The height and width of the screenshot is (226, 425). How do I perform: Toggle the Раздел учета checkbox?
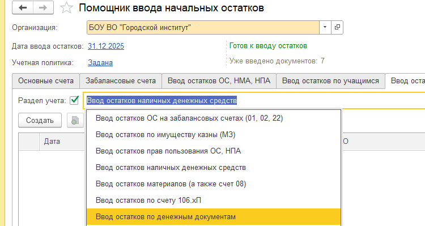[x=74, y=100]
